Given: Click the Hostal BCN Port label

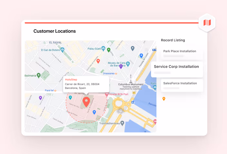Looking at the screenshot, I should click(119, 94).
